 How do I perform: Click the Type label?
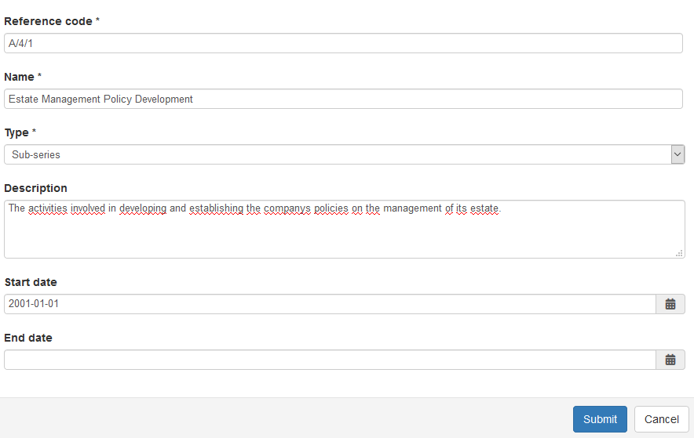(16, 132)
